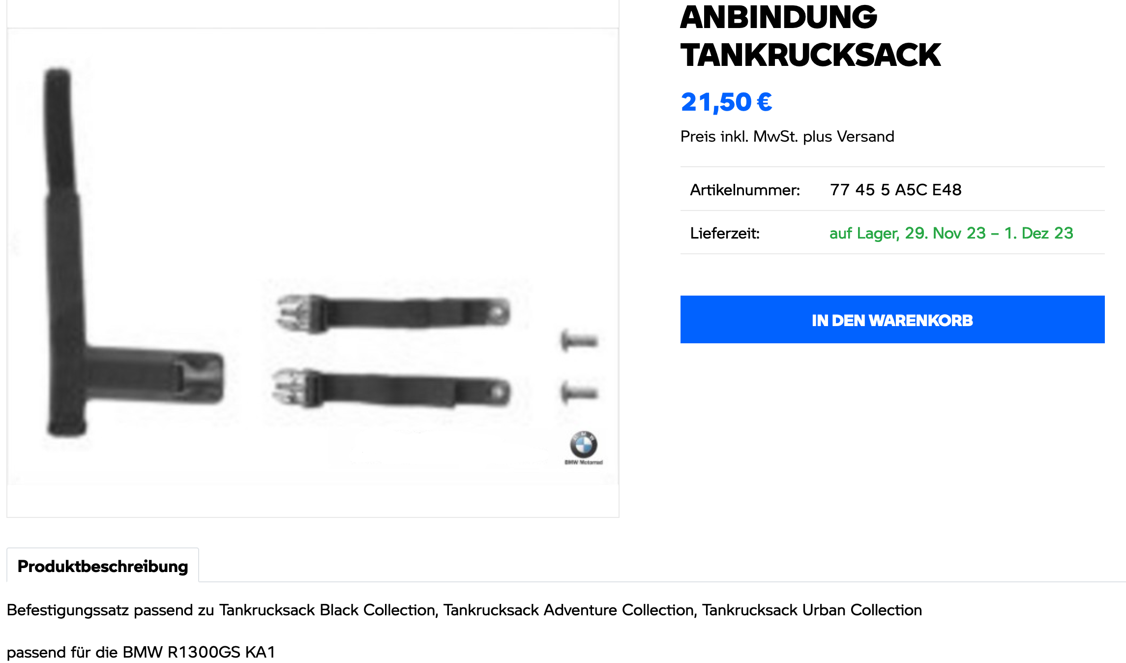The width and height of the screenshot is (1126, 663).
Task: Click the ANBINDUNG TANKRUCKSACK product title
Action: pos(810,35)
